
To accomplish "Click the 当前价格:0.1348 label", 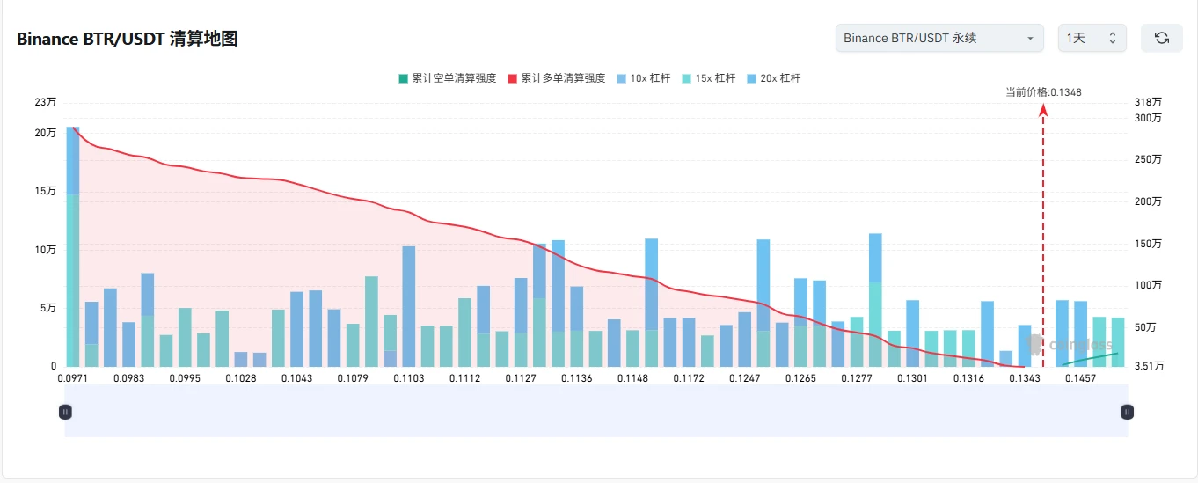I will pos(1043,92).
